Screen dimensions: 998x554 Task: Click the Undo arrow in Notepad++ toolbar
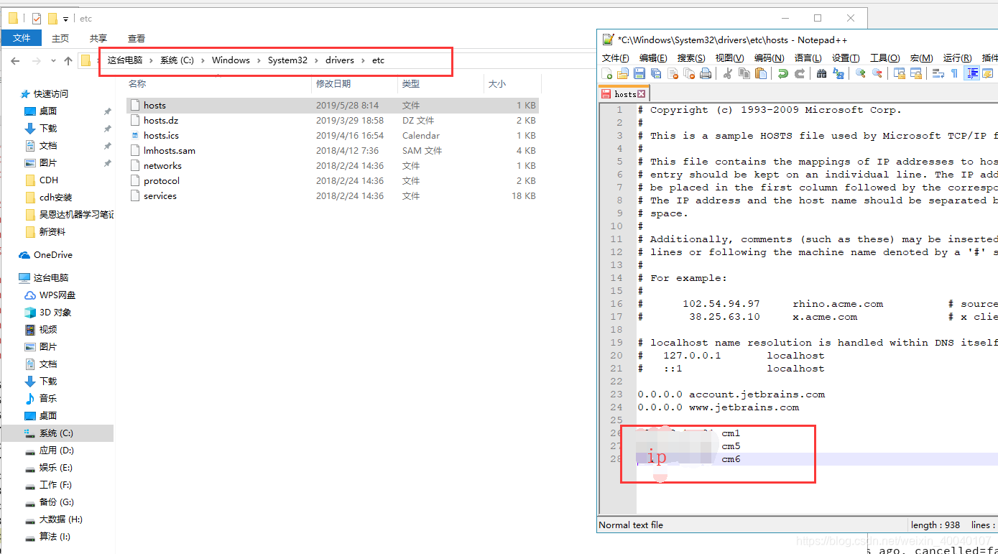[x=783, y=73]
